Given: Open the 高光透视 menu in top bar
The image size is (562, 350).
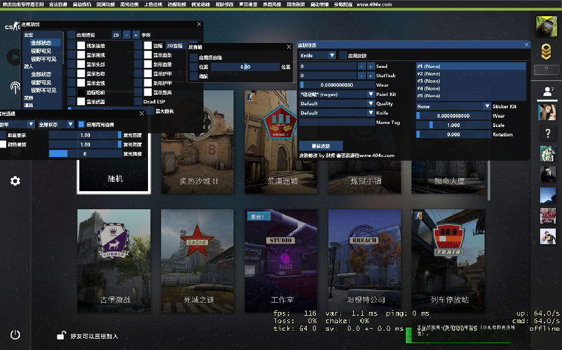Looking at the screenshot, I should coord(129,4).
